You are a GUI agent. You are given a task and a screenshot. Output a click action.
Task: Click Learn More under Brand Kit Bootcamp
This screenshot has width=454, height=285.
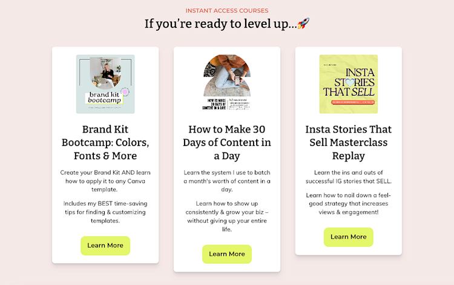[105, 246]
